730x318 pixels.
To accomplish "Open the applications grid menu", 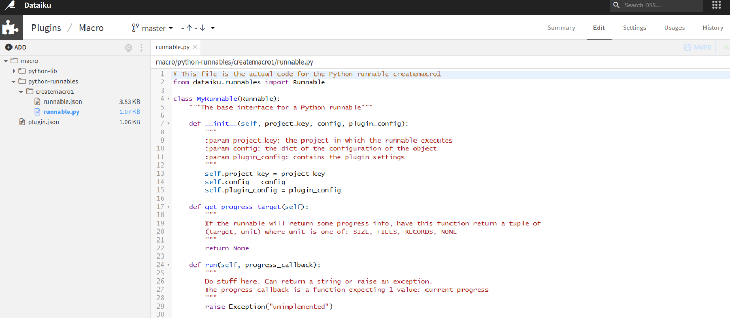I will 716,5.
